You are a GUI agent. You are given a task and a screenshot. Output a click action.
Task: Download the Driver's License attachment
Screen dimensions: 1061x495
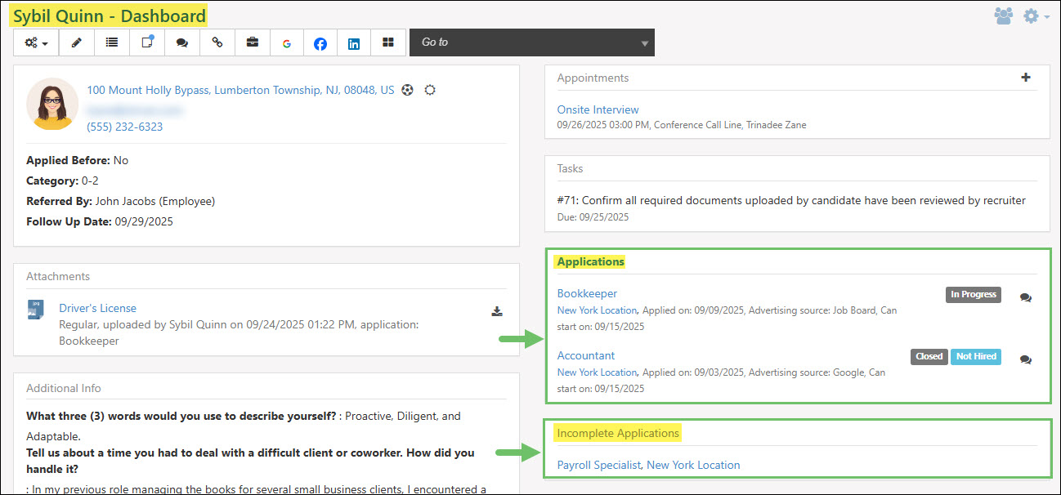click(497, 309)
